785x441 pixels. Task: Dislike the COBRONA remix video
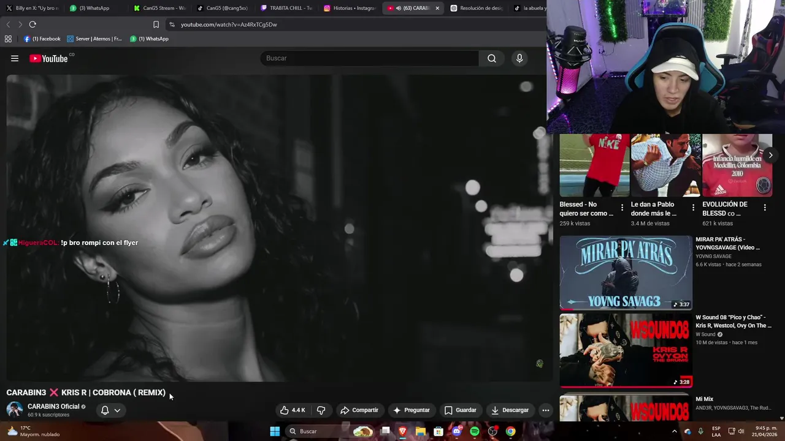point(321,410)
